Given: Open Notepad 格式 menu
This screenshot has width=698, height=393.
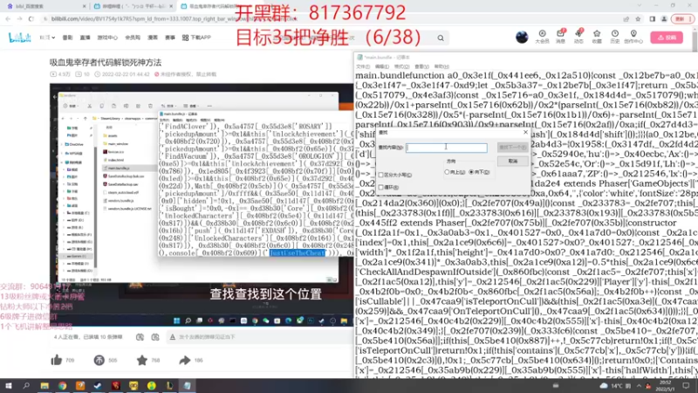Looking at the screenshot, I should click(x=402, y=67).
